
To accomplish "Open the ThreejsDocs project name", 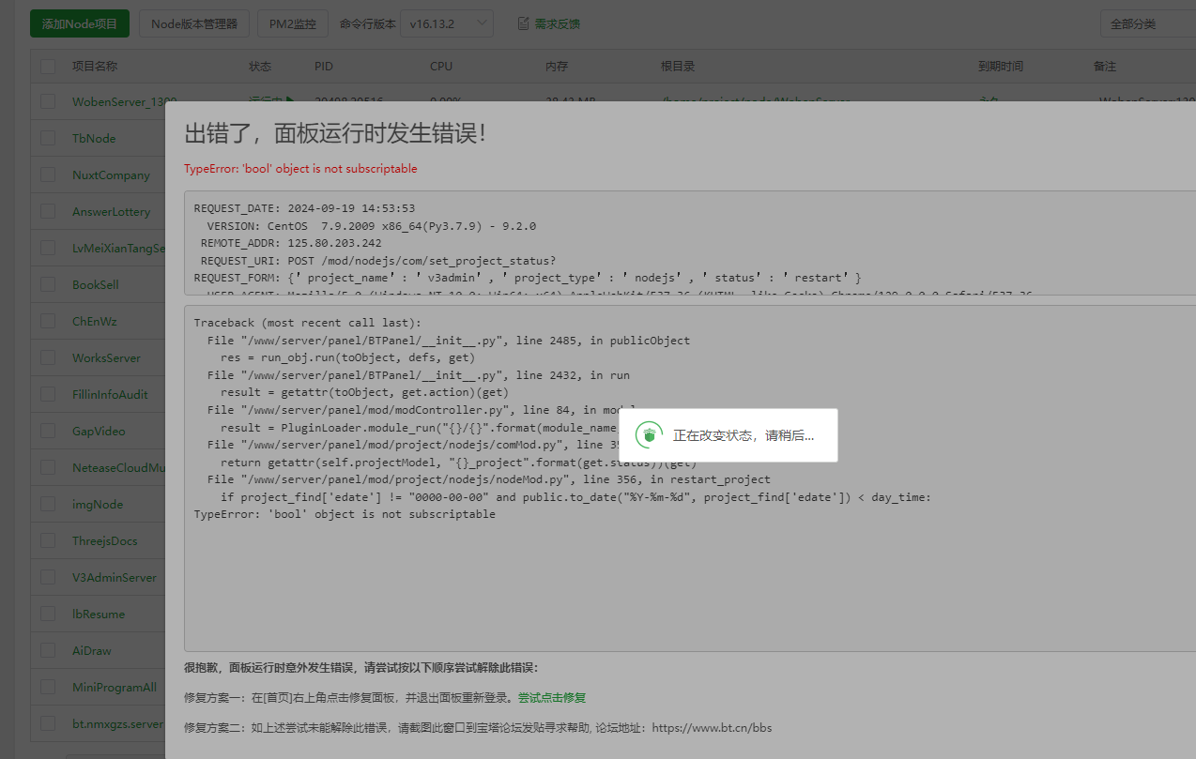I will click(105, 540).
